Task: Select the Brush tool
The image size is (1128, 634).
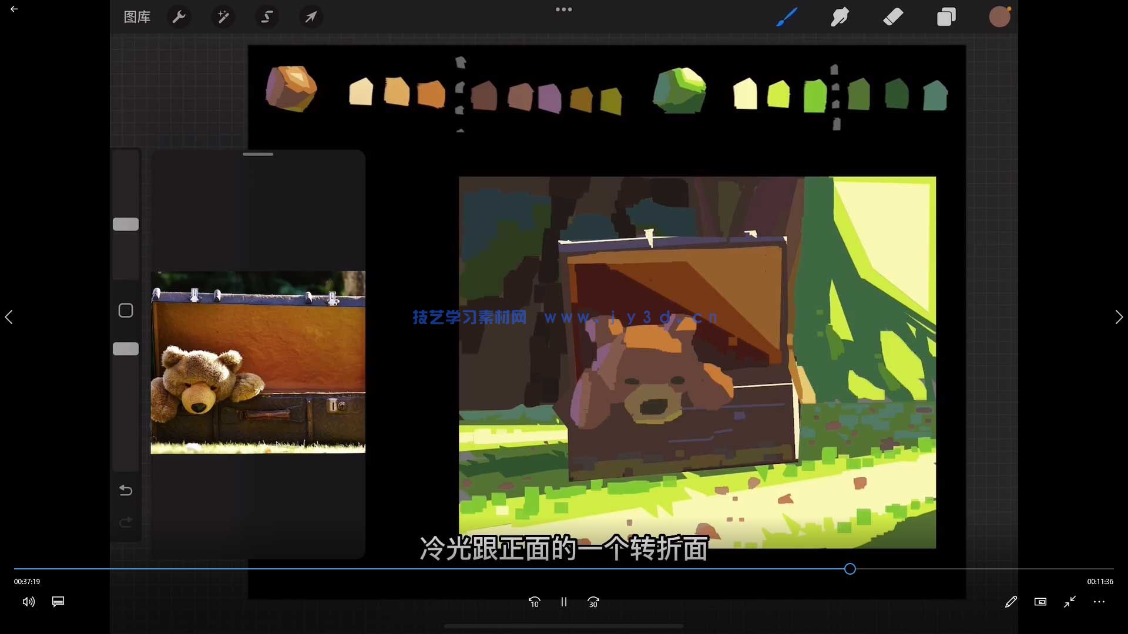Action: (x=786, y=17)
